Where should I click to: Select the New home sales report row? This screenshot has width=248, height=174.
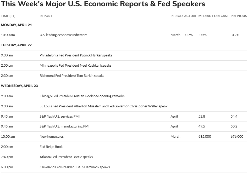tap(124, 137)
